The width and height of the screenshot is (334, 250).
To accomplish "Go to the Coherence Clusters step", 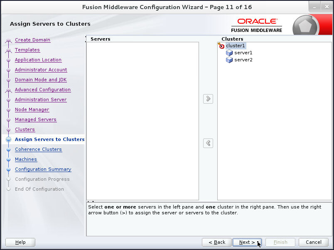I will [38, 149].
